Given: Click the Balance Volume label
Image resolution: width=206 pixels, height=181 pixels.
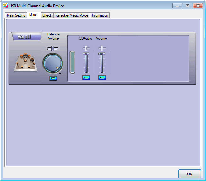Looking at the screenshot, I should pyautogui.click(x=53, y=36).
